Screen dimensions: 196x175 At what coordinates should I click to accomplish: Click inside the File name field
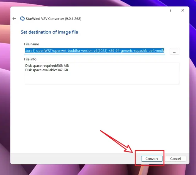coord(94,51)
